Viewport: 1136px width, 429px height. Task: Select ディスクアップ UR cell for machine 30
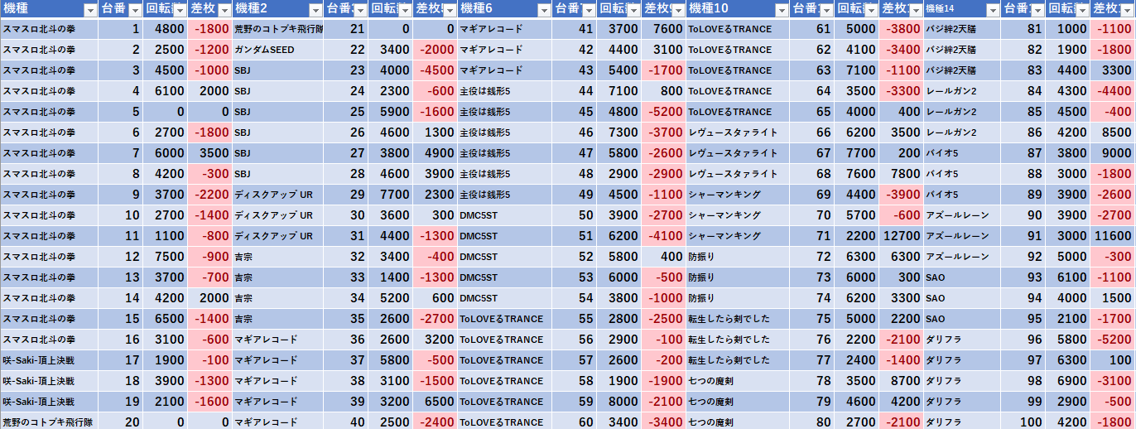click(x=278, y=215)
